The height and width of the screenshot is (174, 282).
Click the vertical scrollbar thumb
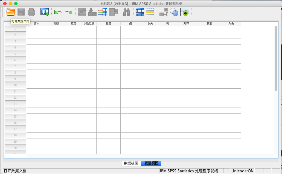click(276, 58)
